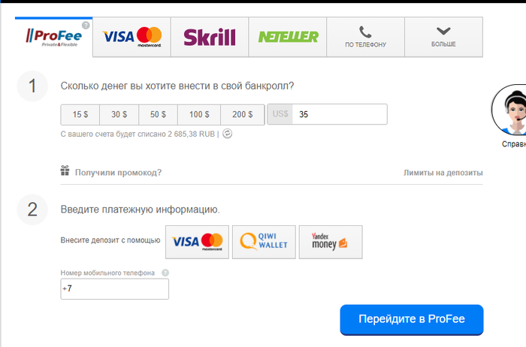Click help icon beside mobile phone number label
Screen dimensions: 526x347
tap(165, 273)
